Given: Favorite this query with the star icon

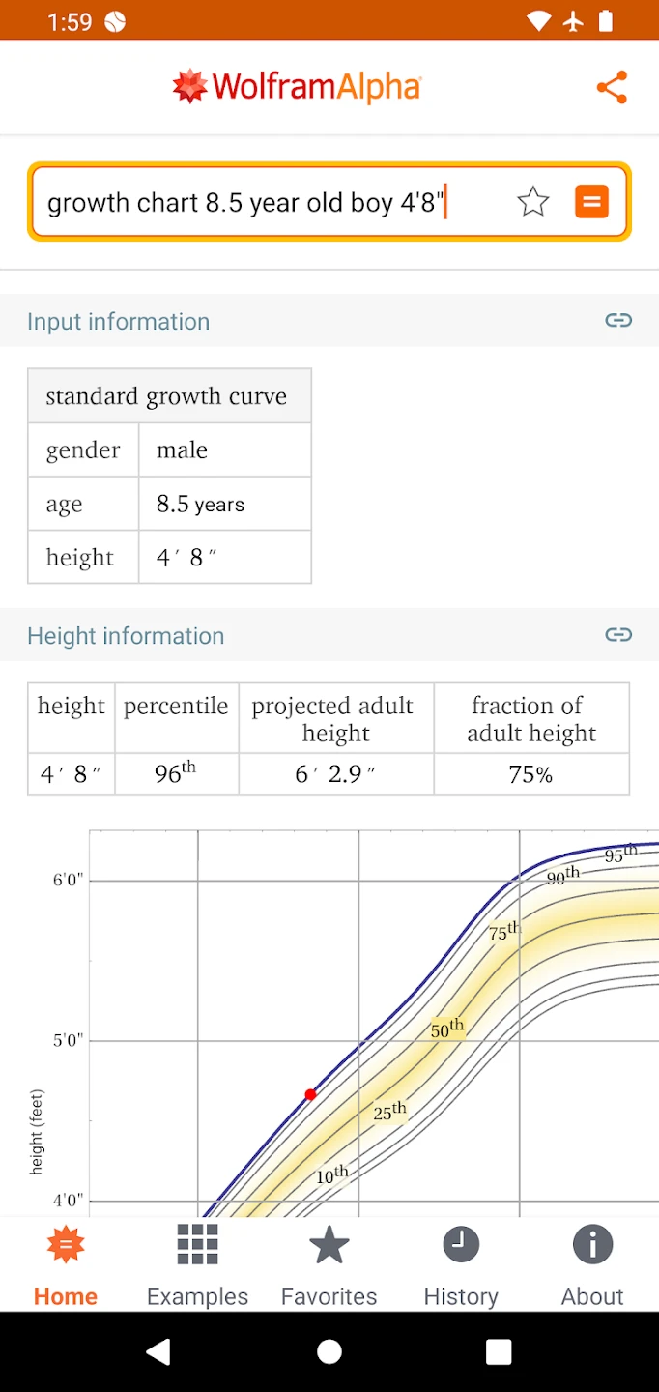Looking at the screenshot, I should pyautogui.click(x=533, y=202).
